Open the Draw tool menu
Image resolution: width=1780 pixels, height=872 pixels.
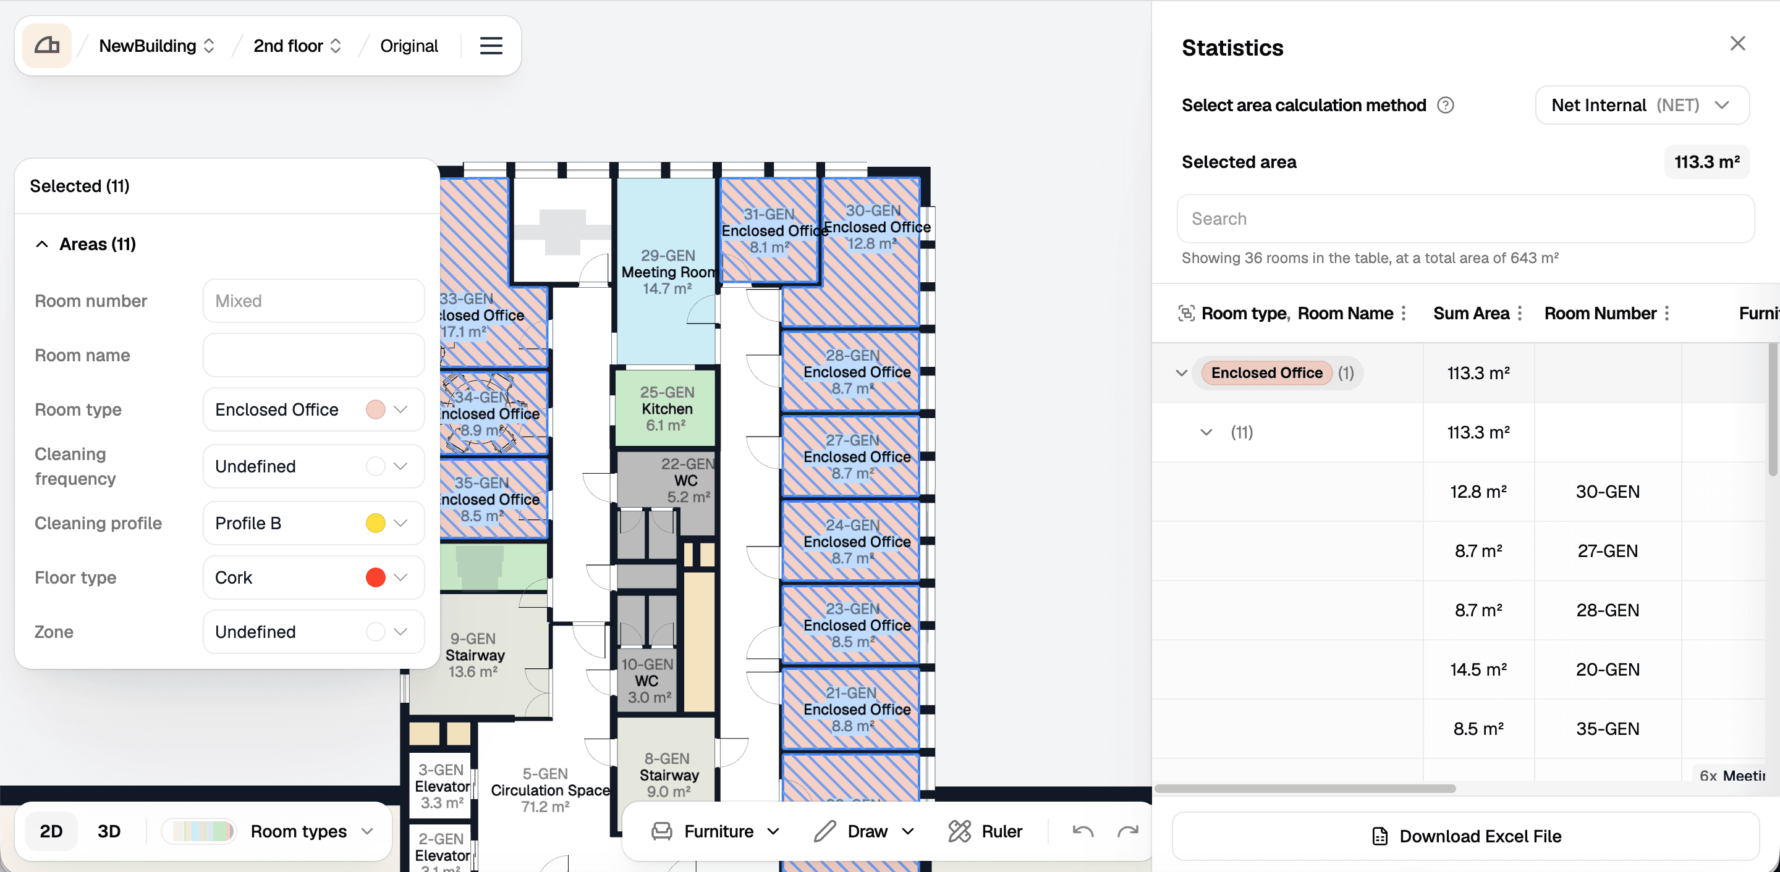[x=865, y=831]
